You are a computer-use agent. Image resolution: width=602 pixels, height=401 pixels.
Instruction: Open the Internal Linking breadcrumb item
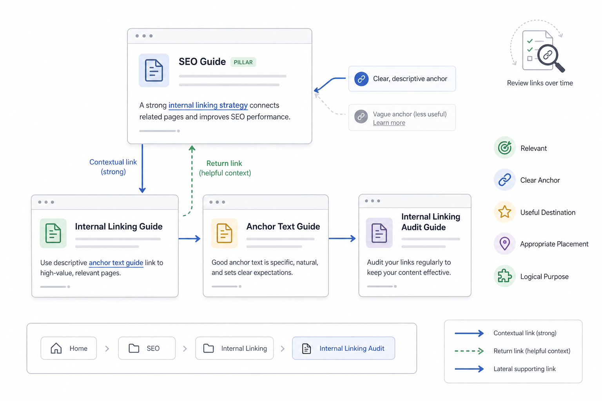[x=234, y=348]
